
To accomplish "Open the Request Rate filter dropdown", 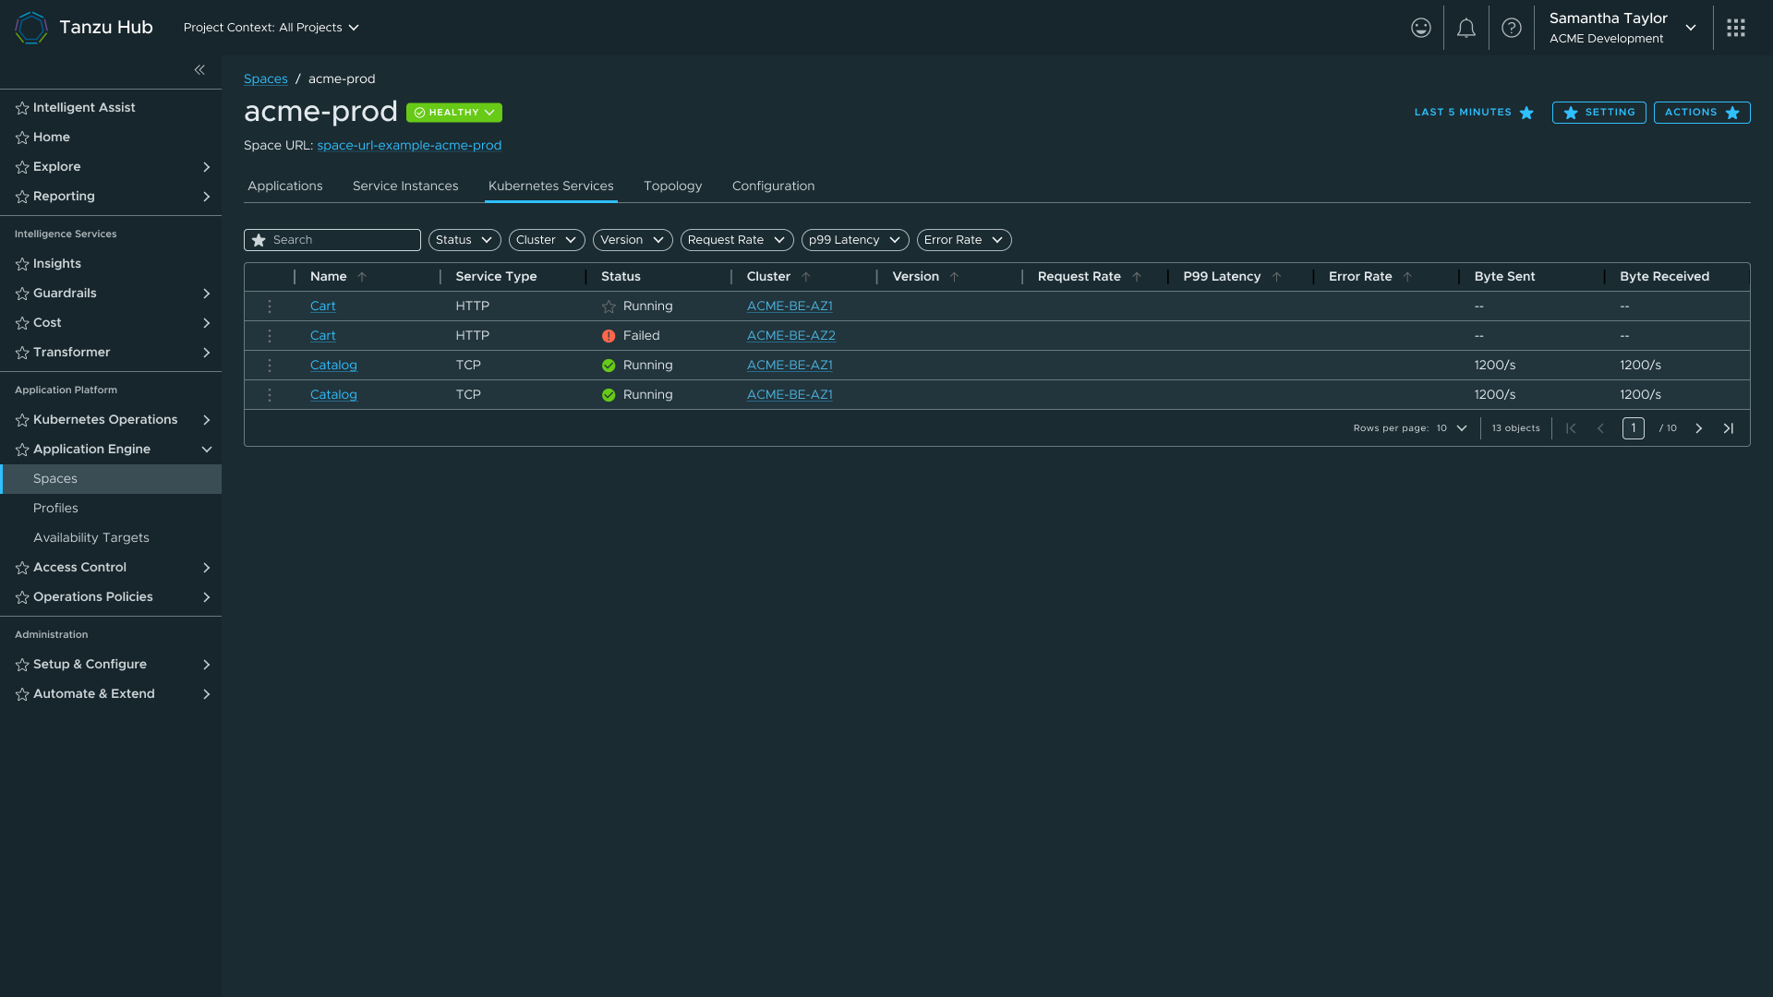I will click(x=737, y=240).
